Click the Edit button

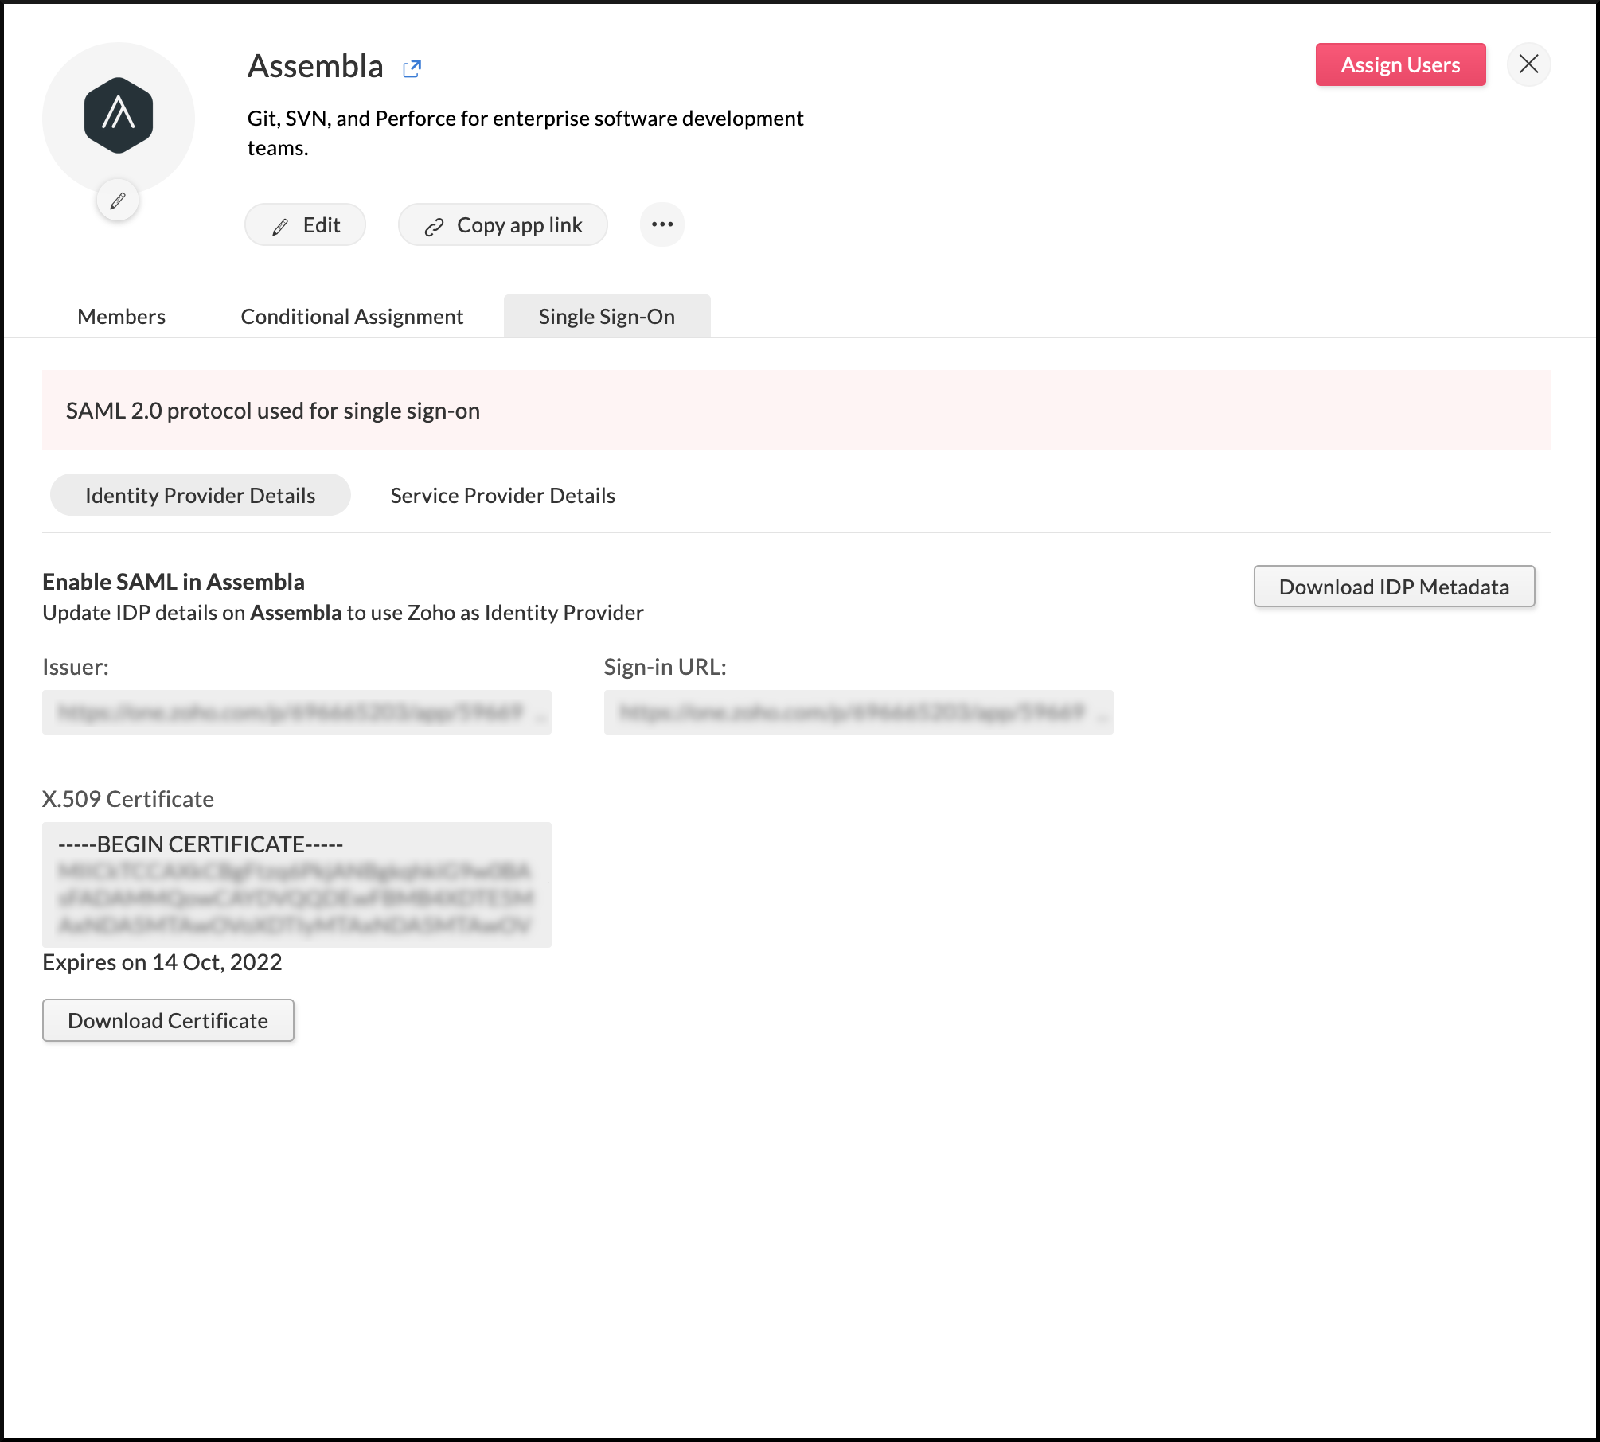(305, 225)
